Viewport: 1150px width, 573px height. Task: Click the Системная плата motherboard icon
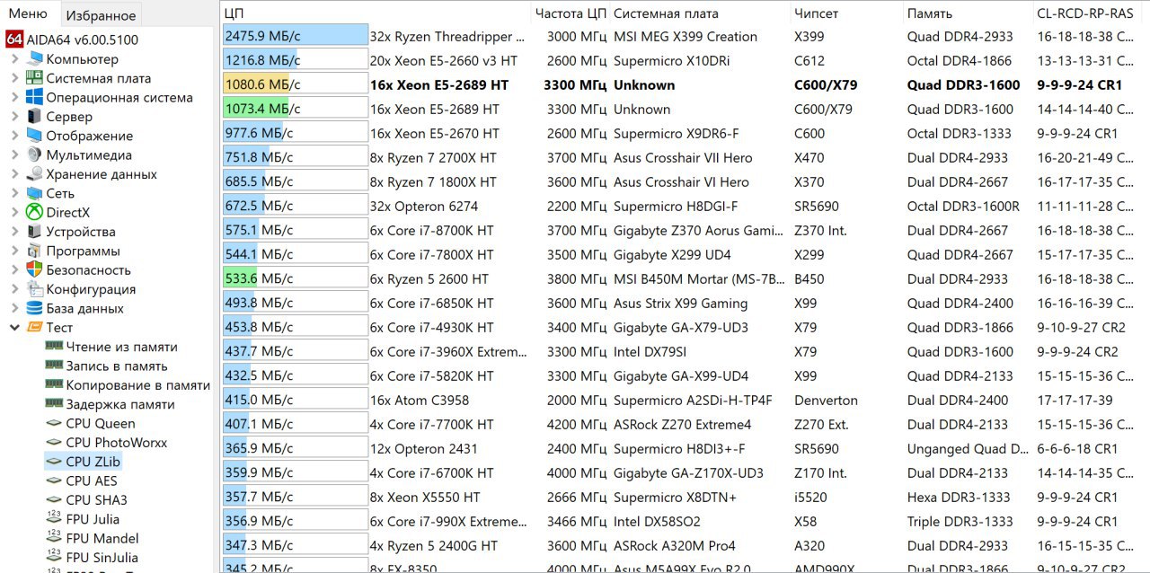coord(34,78)
